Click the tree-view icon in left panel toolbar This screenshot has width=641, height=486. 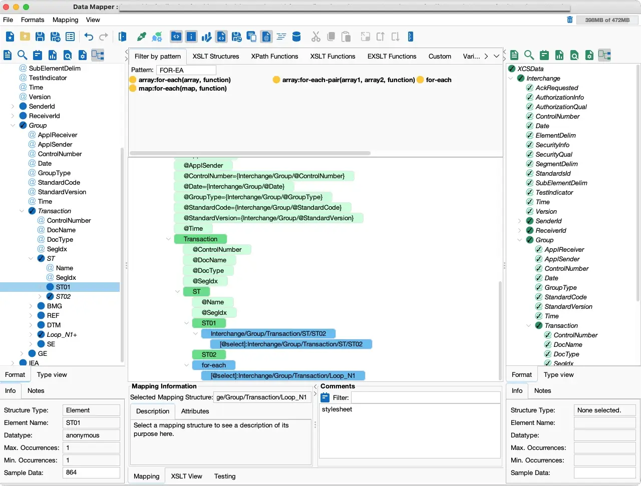click(x=98, y=55)
